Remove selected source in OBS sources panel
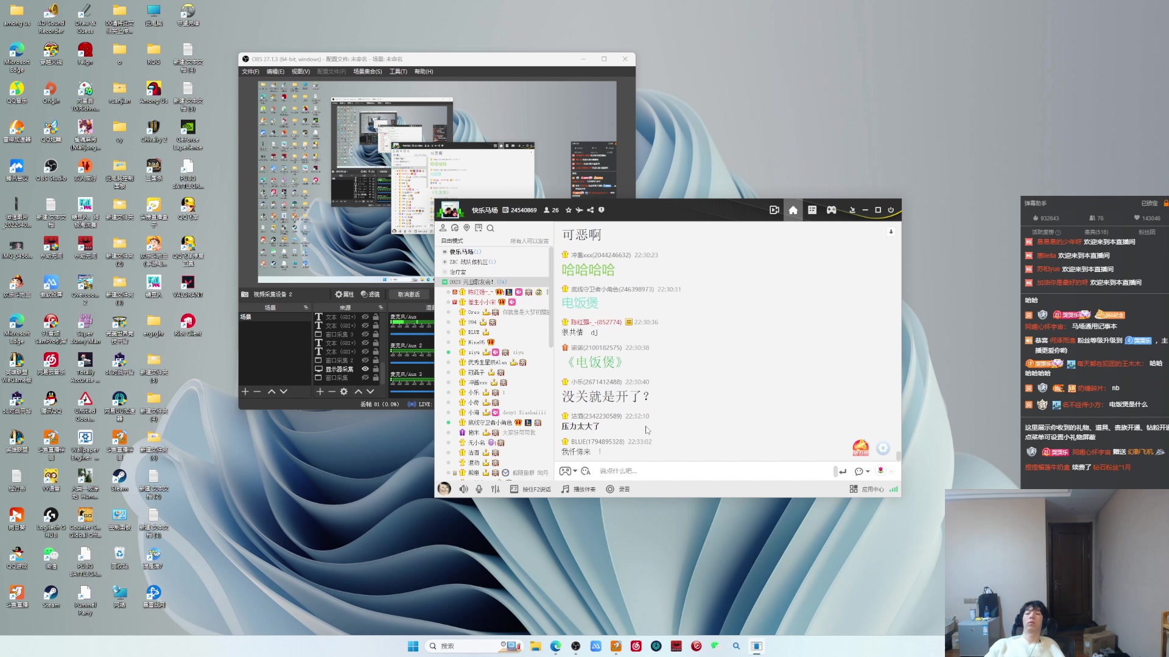The width and height of the screenshot is (1169, 657). click(332, 392)
